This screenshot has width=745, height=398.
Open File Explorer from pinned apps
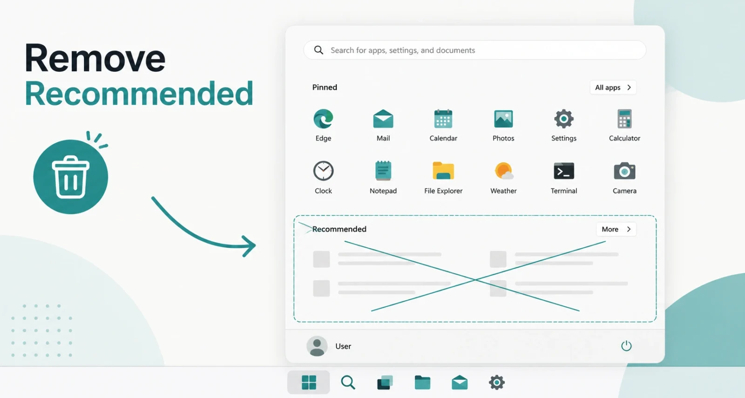click(x=443, y=171)
